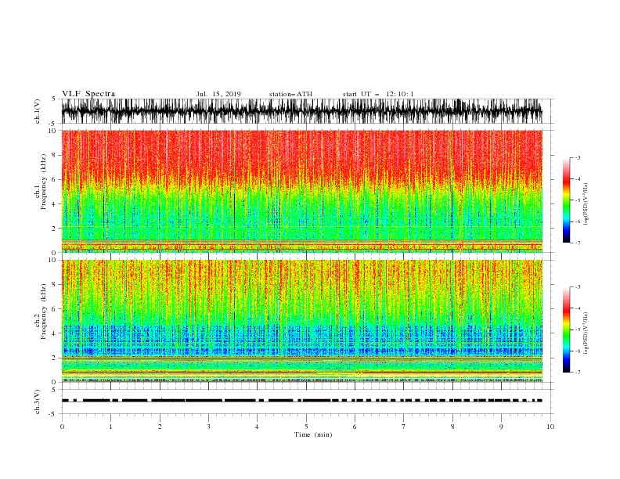Click the upper colorbar "-3" tick value
The width and height of the screenshot is (620, 479).
click(x=578, y=157)
